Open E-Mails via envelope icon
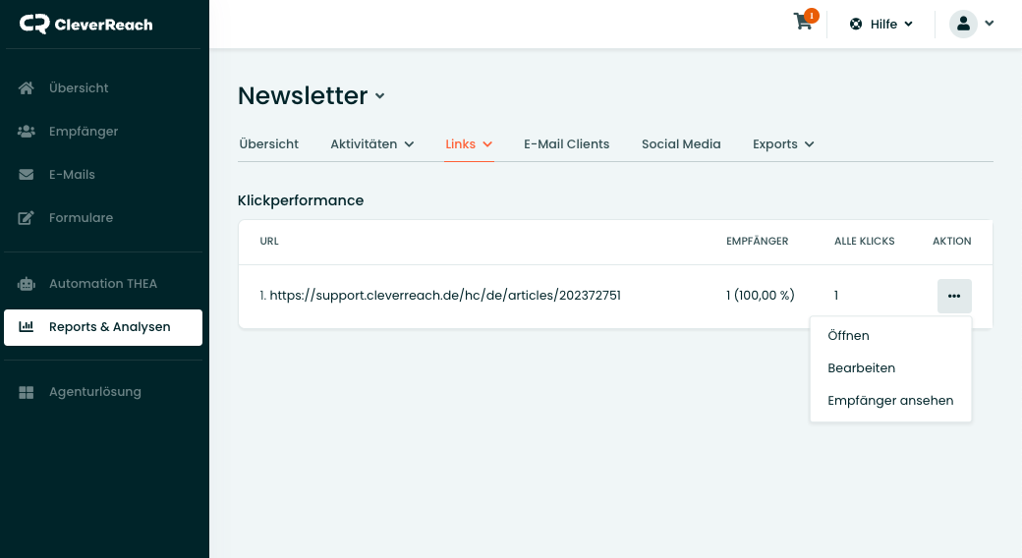Image resolution: width=1022 pixels, height=558 pixels. (x=27, y=175)
